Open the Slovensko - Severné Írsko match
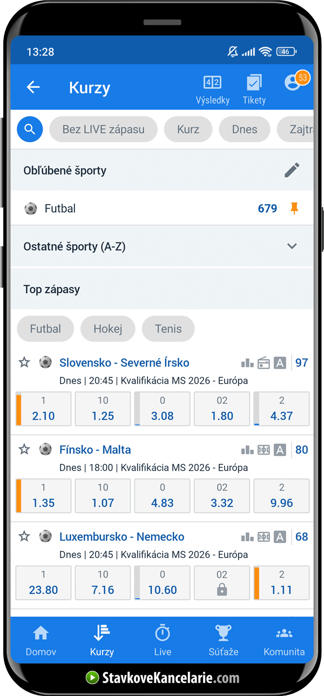Image resolution: width=324 pixels, height=696 pixels. (124, 363)
